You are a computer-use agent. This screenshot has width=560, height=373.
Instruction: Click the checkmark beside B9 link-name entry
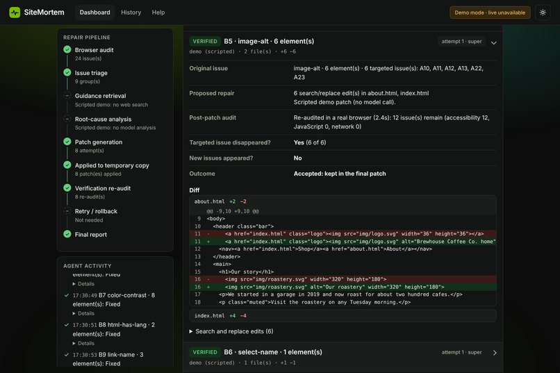pyautogui.click(x=67, y=355)
